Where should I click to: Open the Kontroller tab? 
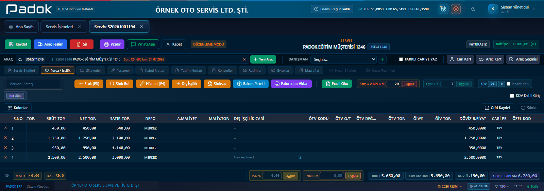pos(222,70)
